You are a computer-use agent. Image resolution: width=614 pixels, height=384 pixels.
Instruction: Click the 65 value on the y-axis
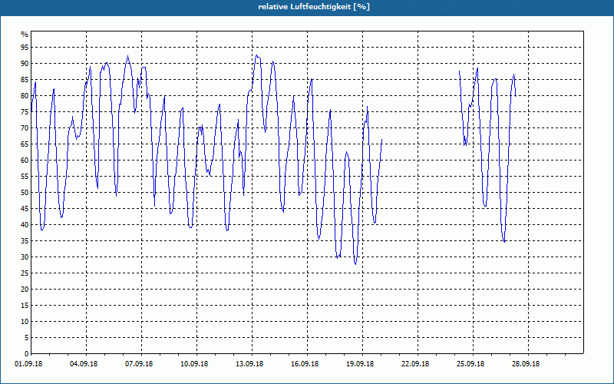[25, 144]
